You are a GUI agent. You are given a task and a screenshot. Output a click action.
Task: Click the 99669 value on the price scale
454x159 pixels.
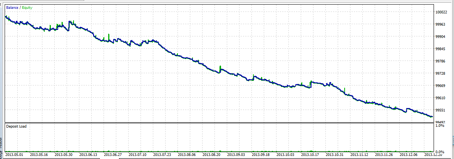click(441, 86)
